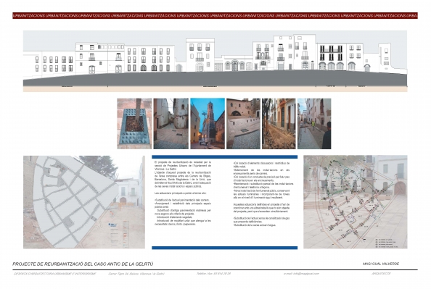Click the bottom blue bar below text
The width and height of the screenshot is (431, 289).
coord(225,248)
